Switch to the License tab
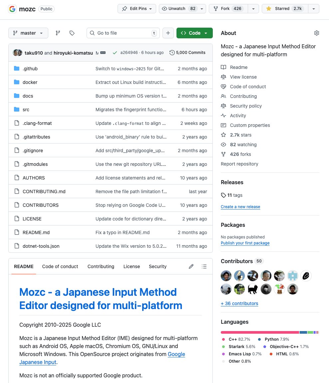Image resolution: width=329 pixels, height=383 pixels. (132, 266)
